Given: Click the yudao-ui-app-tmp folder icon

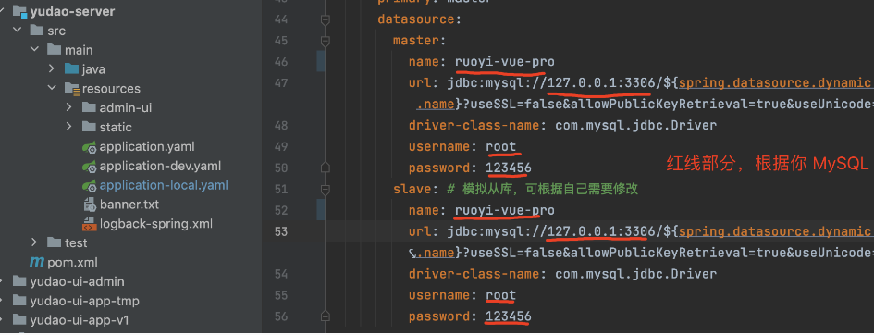Looking at the screenshot, I should click(20, 301).
